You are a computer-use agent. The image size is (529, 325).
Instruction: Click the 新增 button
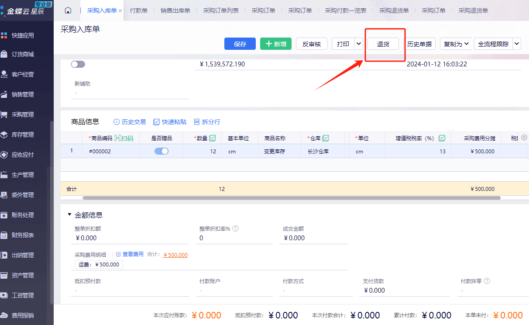[x=276, y=44]
